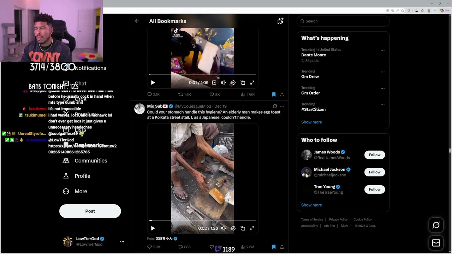The width and height of the screenshot is (452, 254).
Task: Reply to the post with 2.3K replies
Action: [x=154, y=247]
